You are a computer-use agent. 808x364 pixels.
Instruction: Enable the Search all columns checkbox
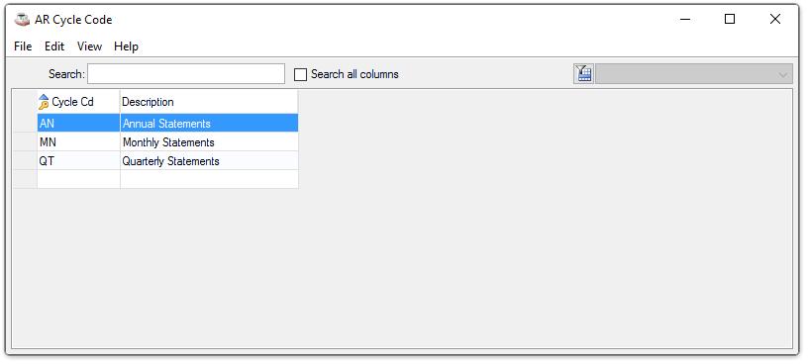point(300,74)
